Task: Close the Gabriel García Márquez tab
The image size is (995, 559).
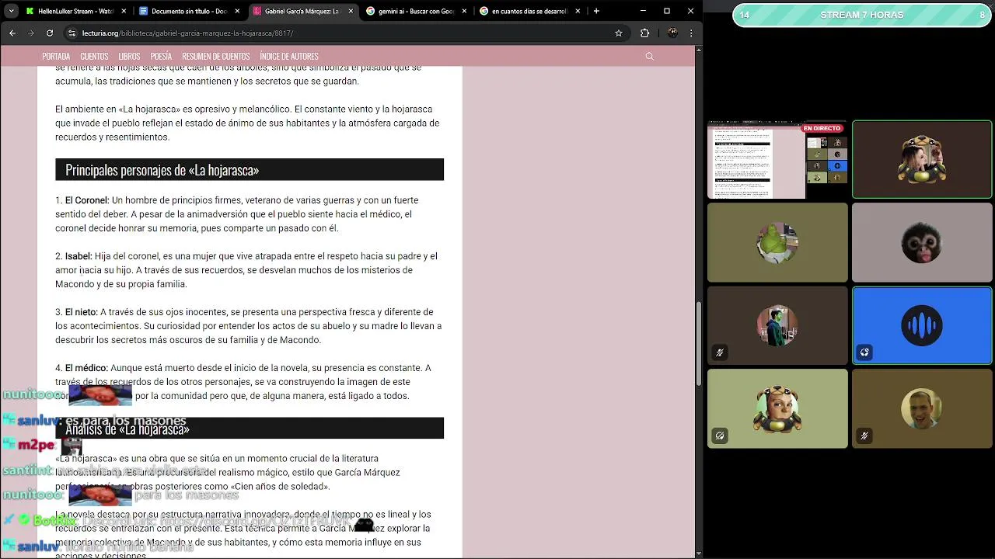Action: 351,11
